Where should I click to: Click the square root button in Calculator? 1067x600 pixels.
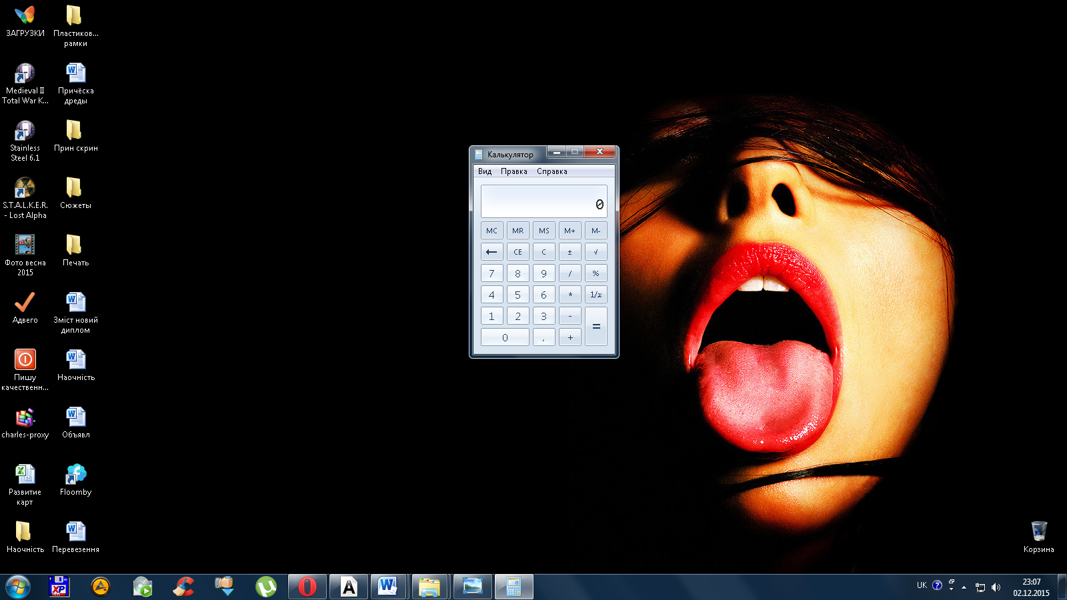pos(596,252)
